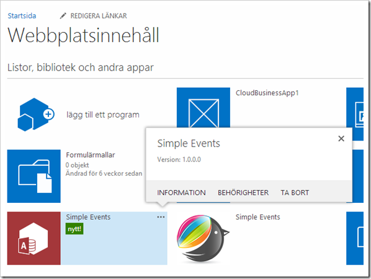Open the partially visible bottom-right blue tile
The width and height of the screenshot is (371, 279).
point(355,238)
